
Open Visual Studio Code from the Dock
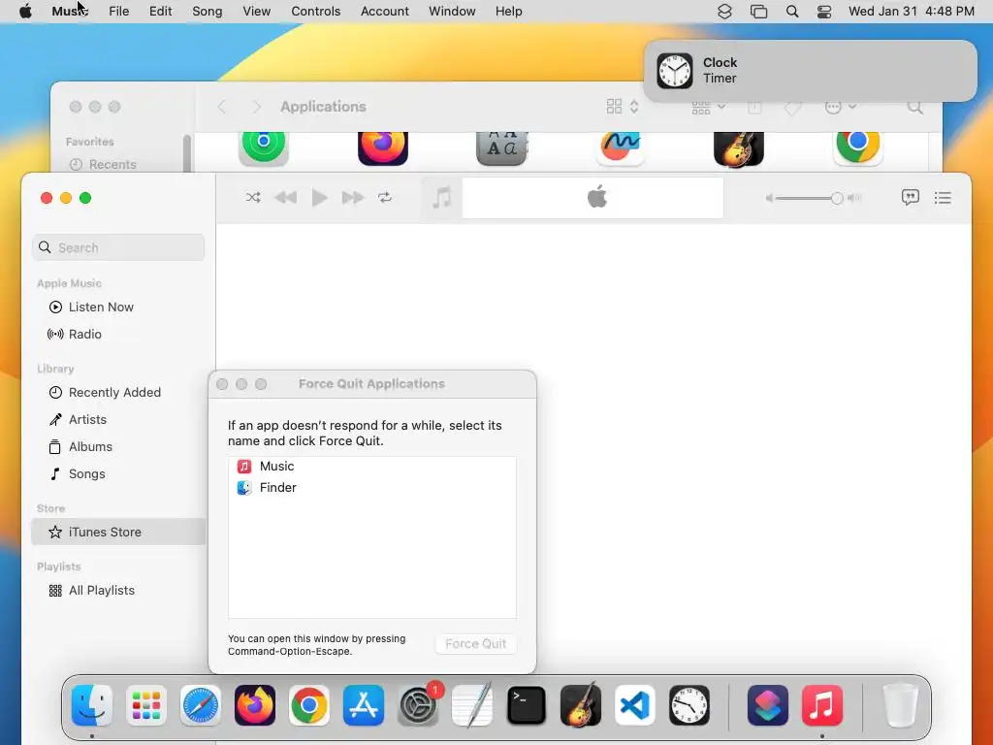point(634,705)
